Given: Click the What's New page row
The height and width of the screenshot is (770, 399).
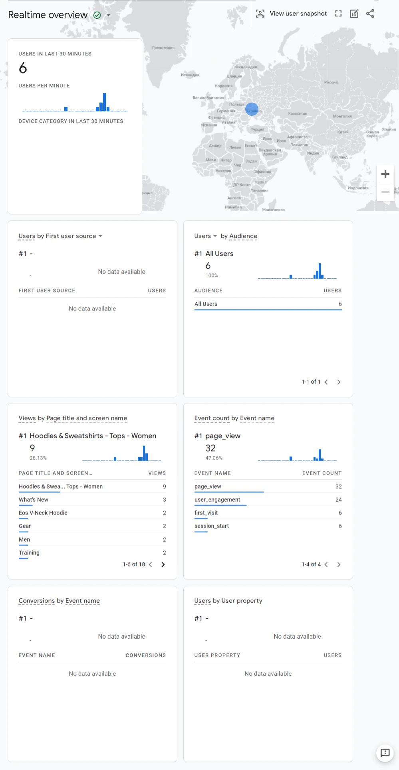Looking at the screenshot, I should (34, 500).
